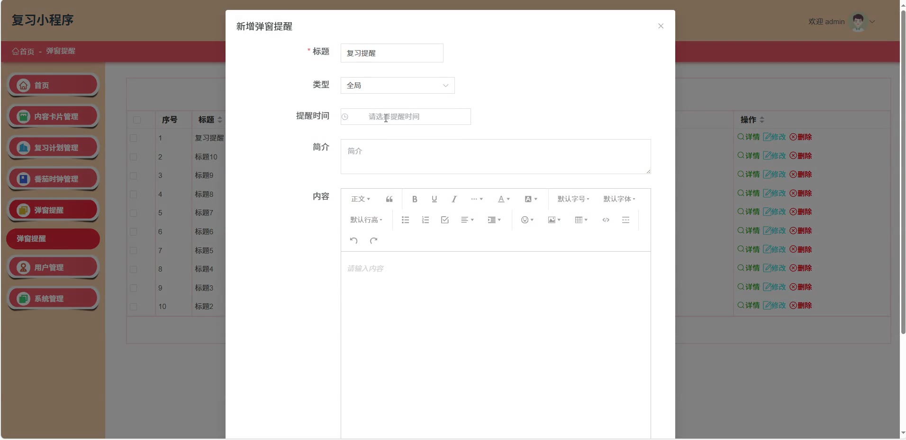The width and height of the screenshot is (906, 440).
Task: Click the 提醒时间 time picker field
Action: coord(406,117)
